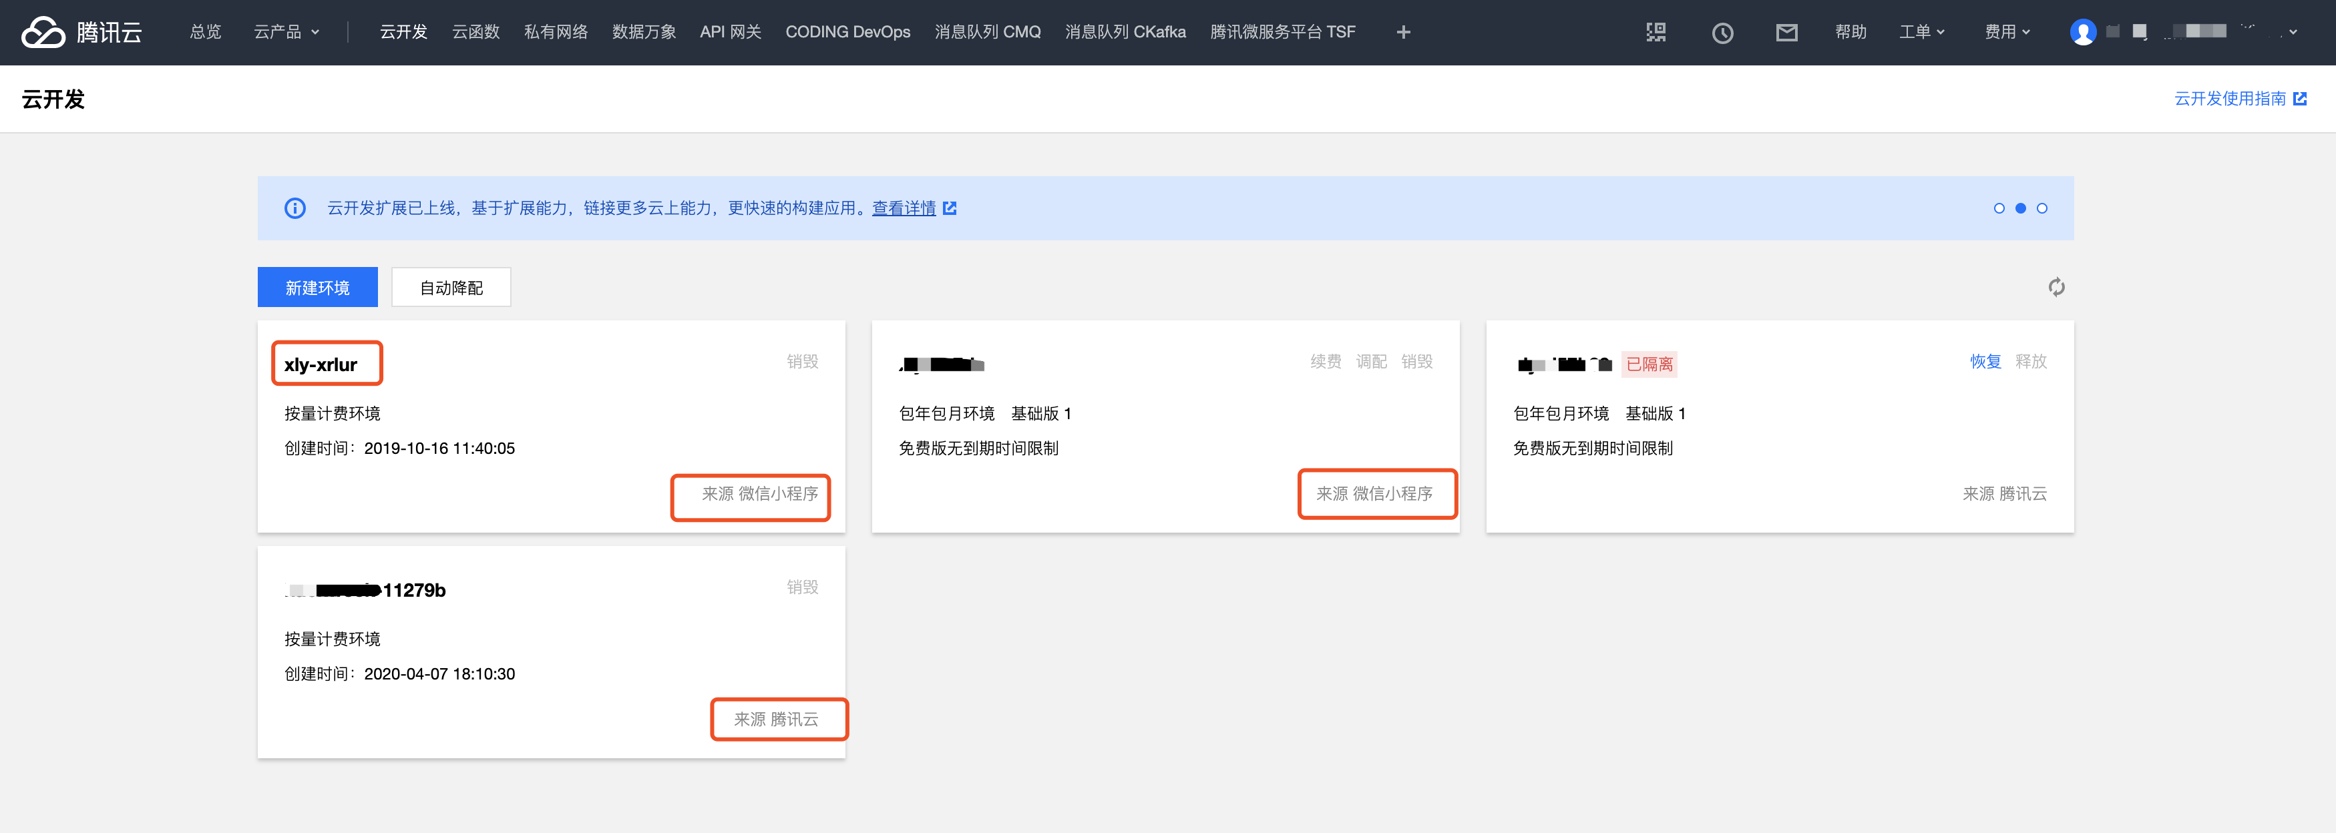Click the user avatar icon

[2083, 33]
